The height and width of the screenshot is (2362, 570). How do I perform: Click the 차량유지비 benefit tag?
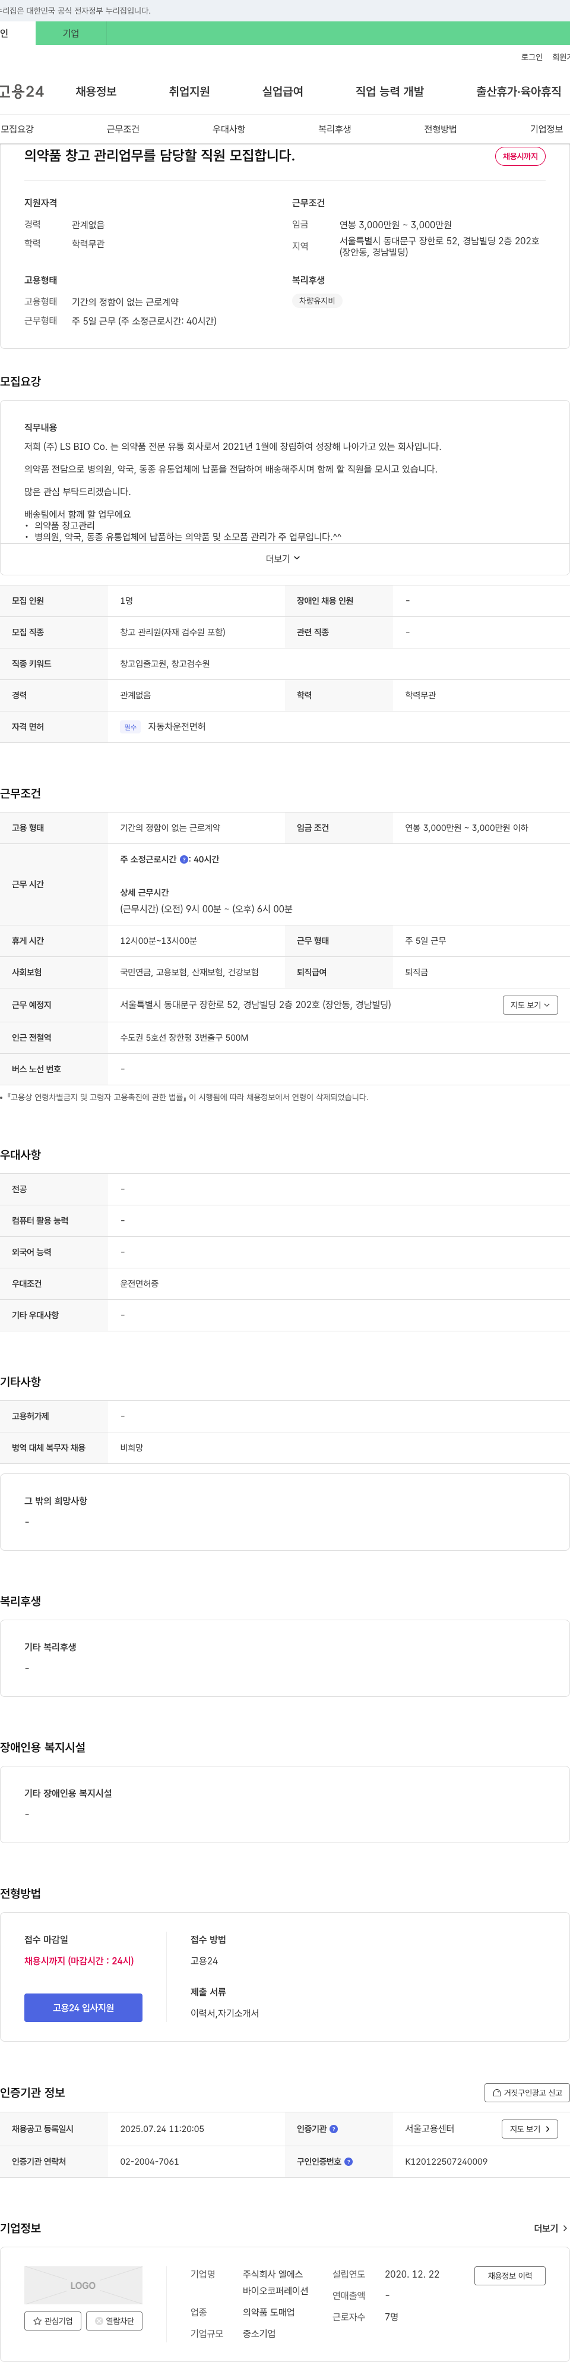317,301
